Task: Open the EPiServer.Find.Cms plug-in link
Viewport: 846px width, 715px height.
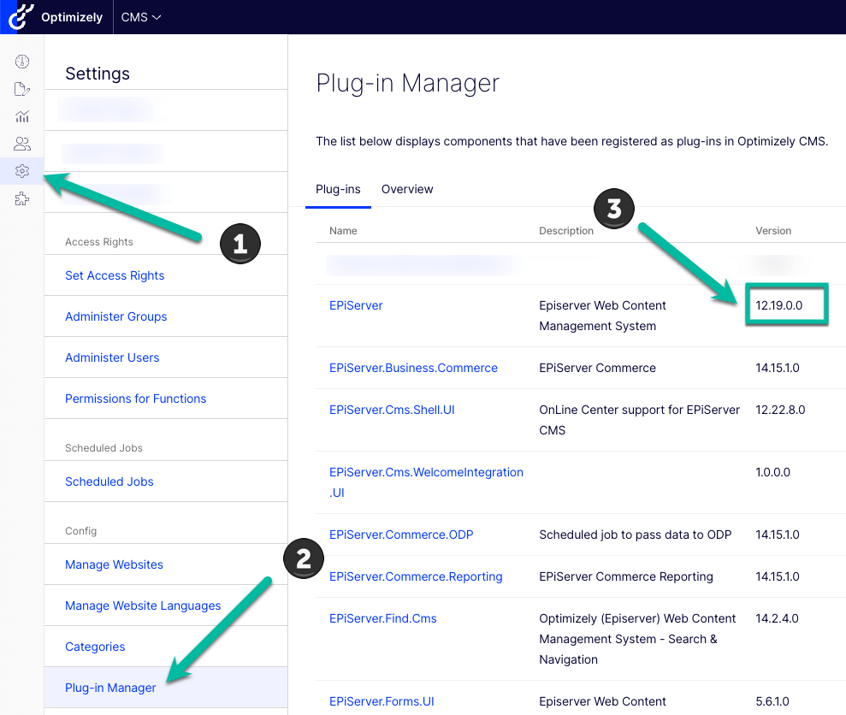Action: point(382,618)
